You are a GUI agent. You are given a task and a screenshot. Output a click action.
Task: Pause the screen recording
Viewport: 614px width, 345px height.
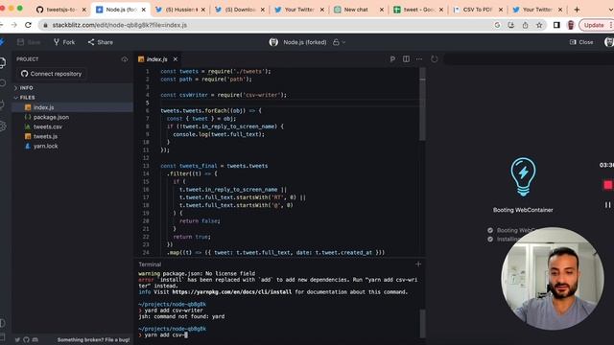607,204
